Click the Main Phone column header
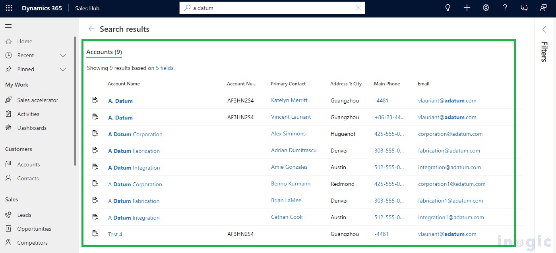The height and width of the screenshot is (253, 556). click(387, 84)
